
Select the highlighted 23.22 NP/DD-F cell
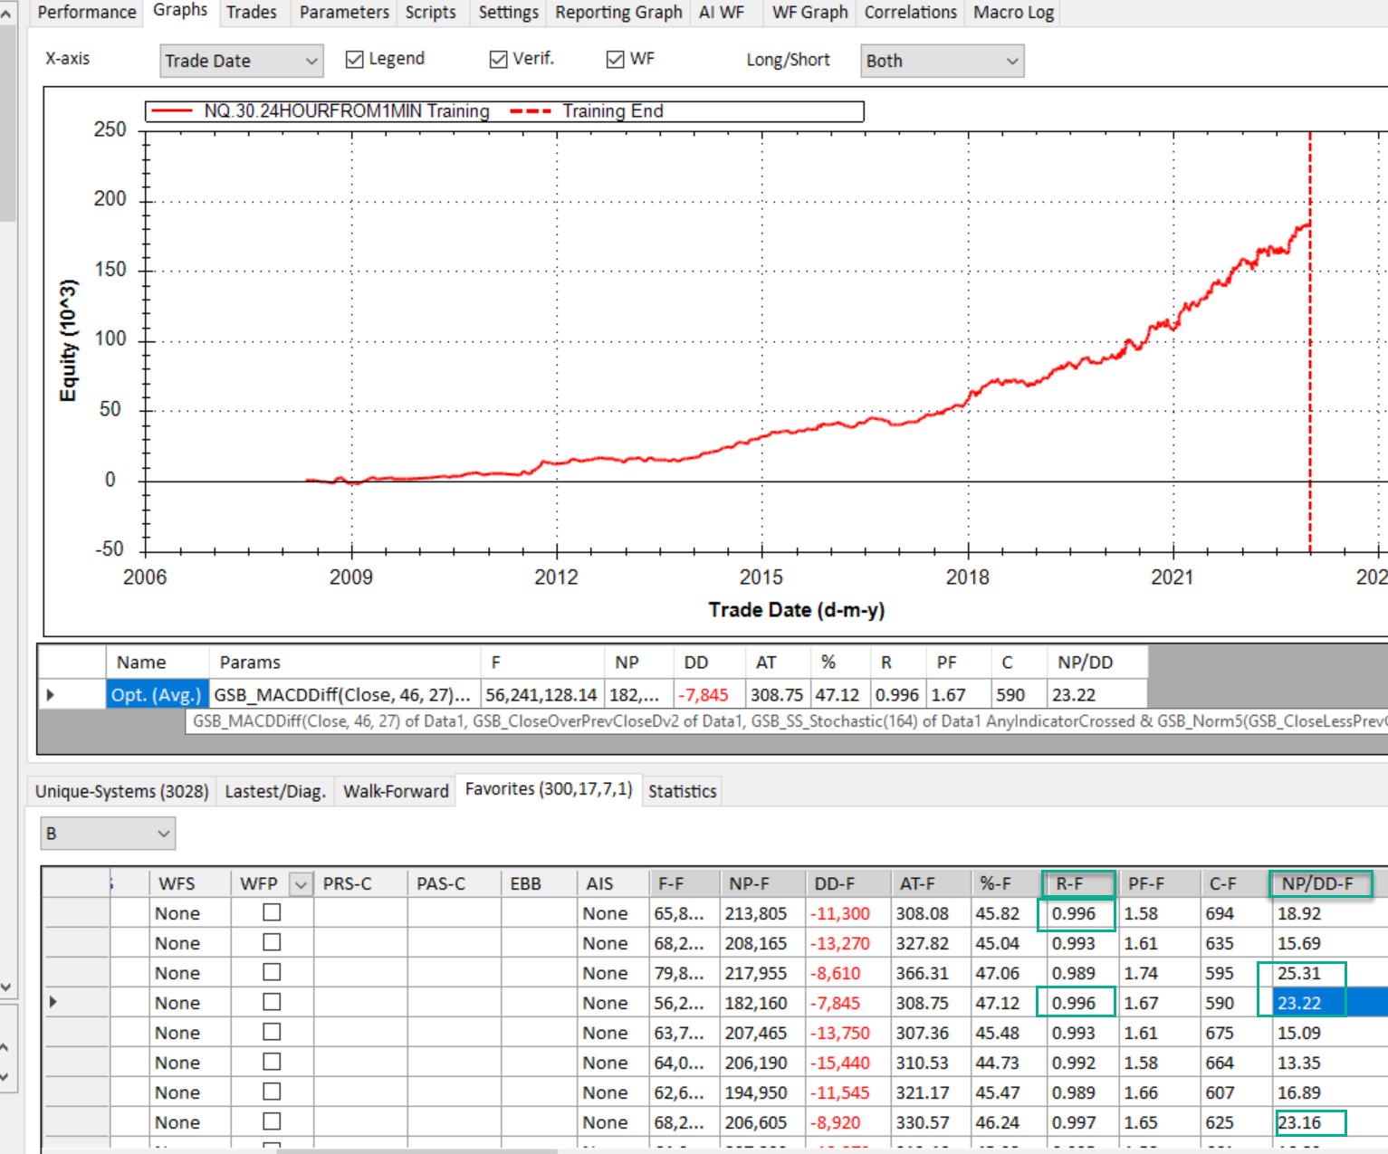coord(1300,1003)
